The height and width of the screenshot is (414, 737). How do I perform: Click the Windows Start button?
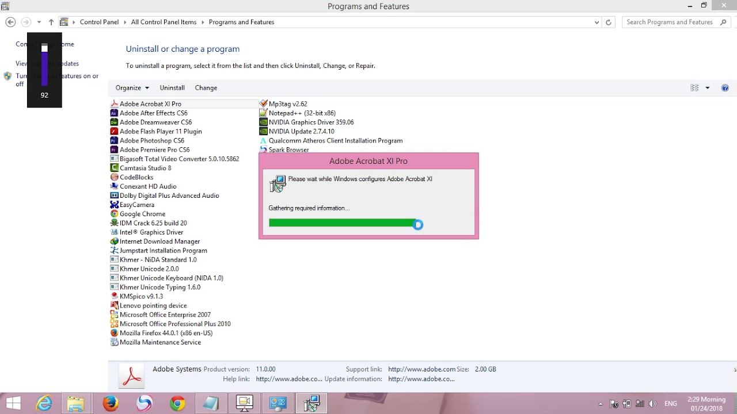click(13, 404)
